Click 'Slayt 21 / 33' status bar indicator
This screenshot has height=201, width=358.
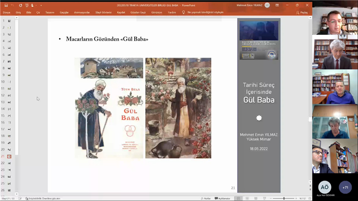8,199
